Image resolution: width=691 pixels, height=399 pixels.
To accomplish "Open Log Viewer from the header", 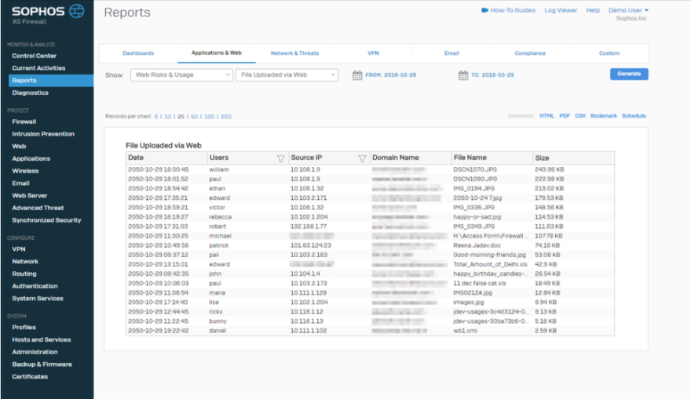I will coord(561,10).
